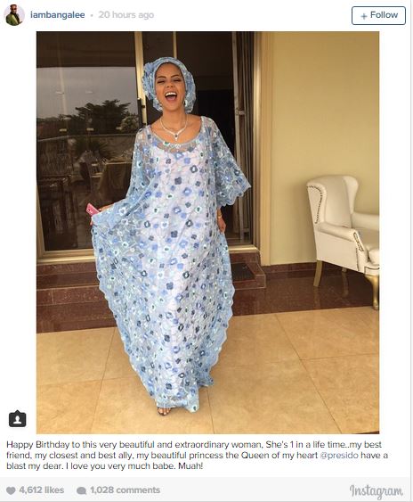
Task: Click the iambangalee profile avatar
Action: pos(14,15)
